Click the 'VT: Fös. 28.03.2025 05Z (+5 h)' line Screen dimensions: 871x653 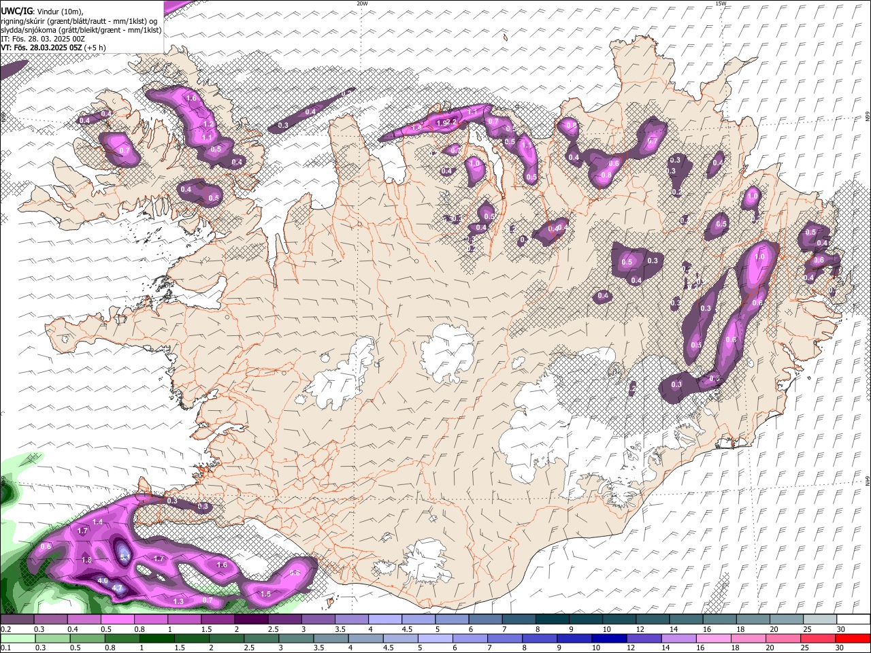(53, 48)
